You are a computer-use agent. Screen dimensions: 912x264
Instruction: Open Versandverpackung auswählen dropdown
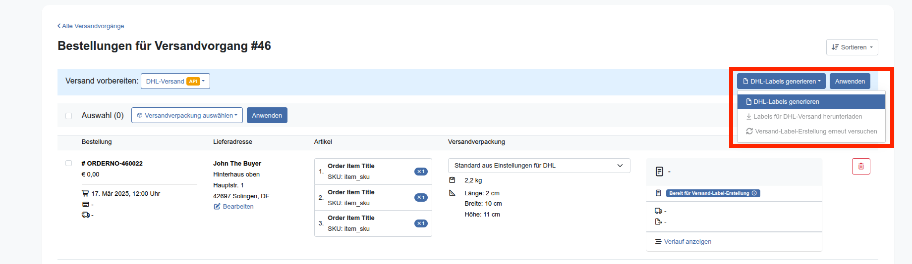click(187, 115)
